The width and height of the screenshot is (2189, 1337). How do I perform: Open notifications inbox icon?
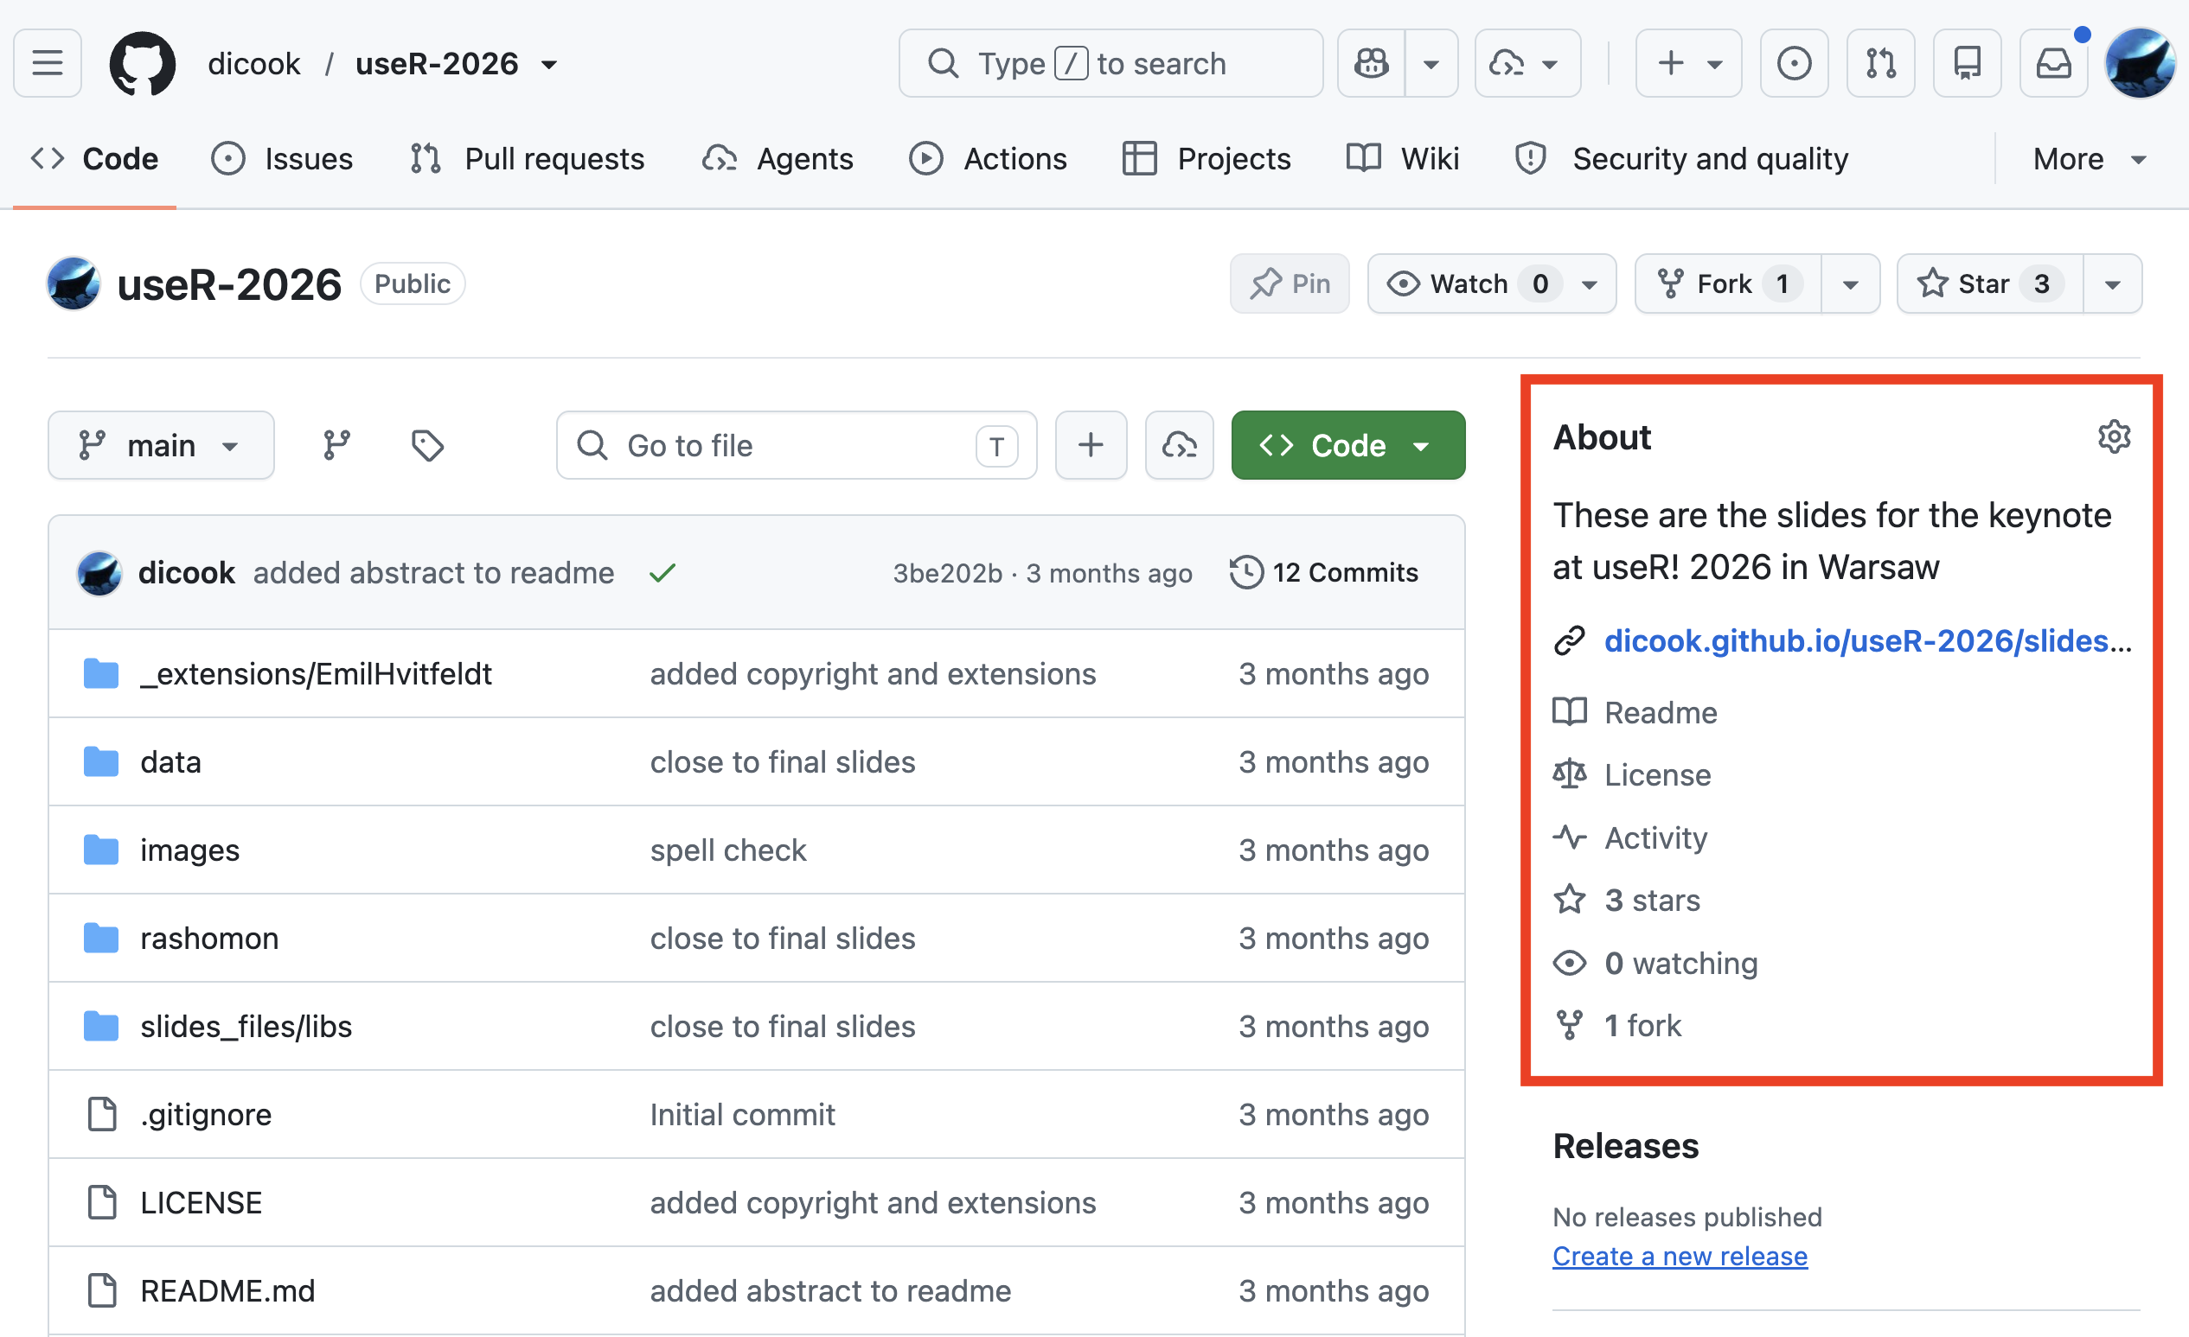point(2053,63)
